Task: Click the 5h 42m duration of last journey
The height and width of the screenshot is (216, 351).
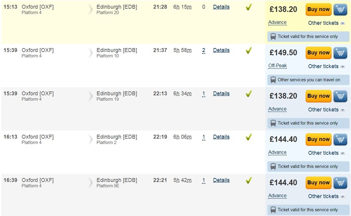Action: click(x=182, y=180)
